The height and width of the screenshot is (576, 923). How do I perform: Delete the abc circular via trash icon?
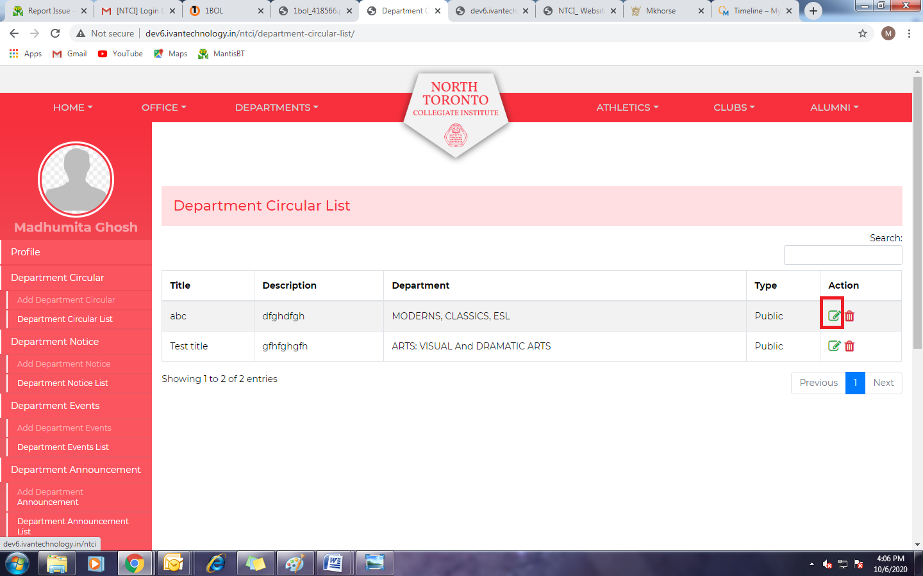849,316
